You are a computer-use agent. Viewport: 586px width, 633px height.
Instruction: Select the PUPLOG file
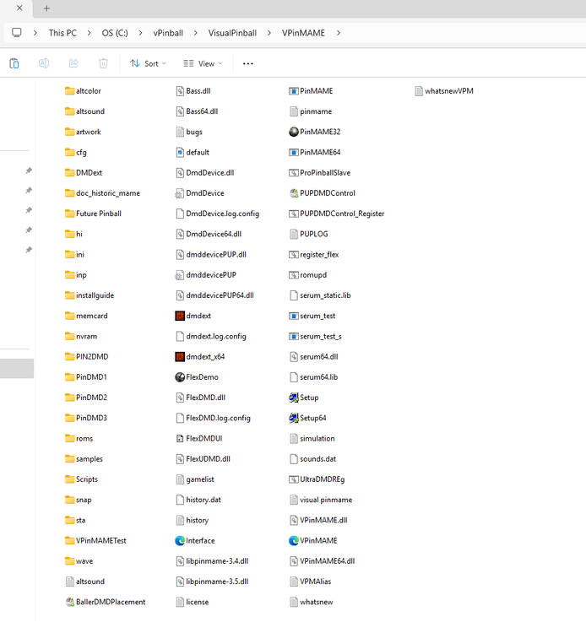point(308,234)
